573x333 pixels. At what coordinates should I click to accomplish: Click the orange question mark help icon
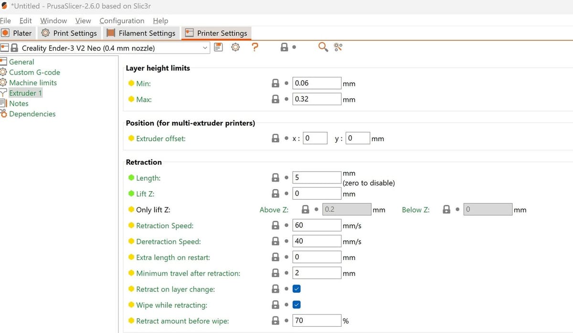point(255,47)
